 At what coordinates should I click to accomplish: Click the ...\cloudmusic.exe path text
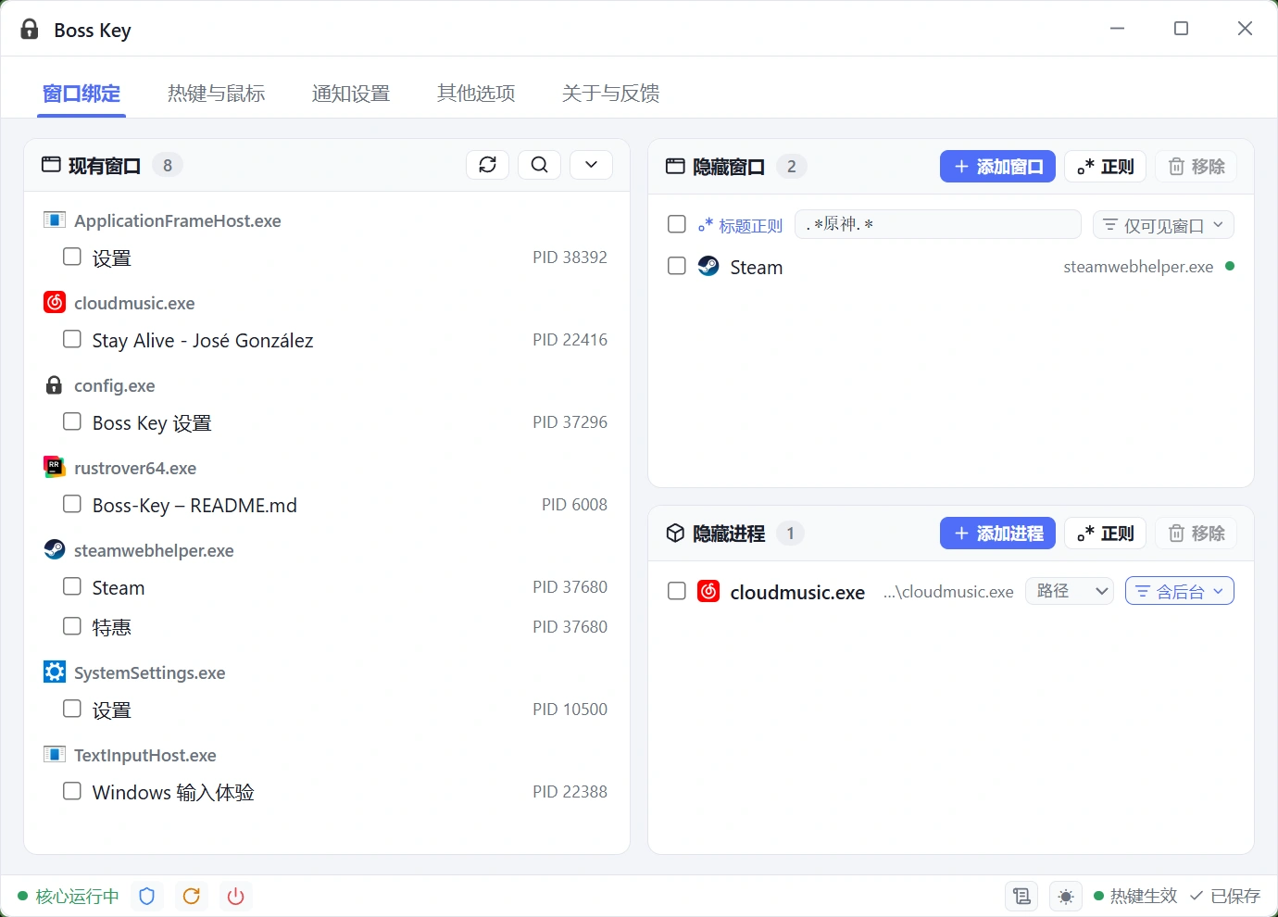(x=948, y=592)
